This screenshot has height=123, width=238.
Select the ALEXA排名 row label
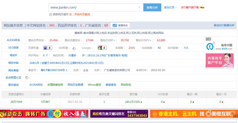pos(13,40)
